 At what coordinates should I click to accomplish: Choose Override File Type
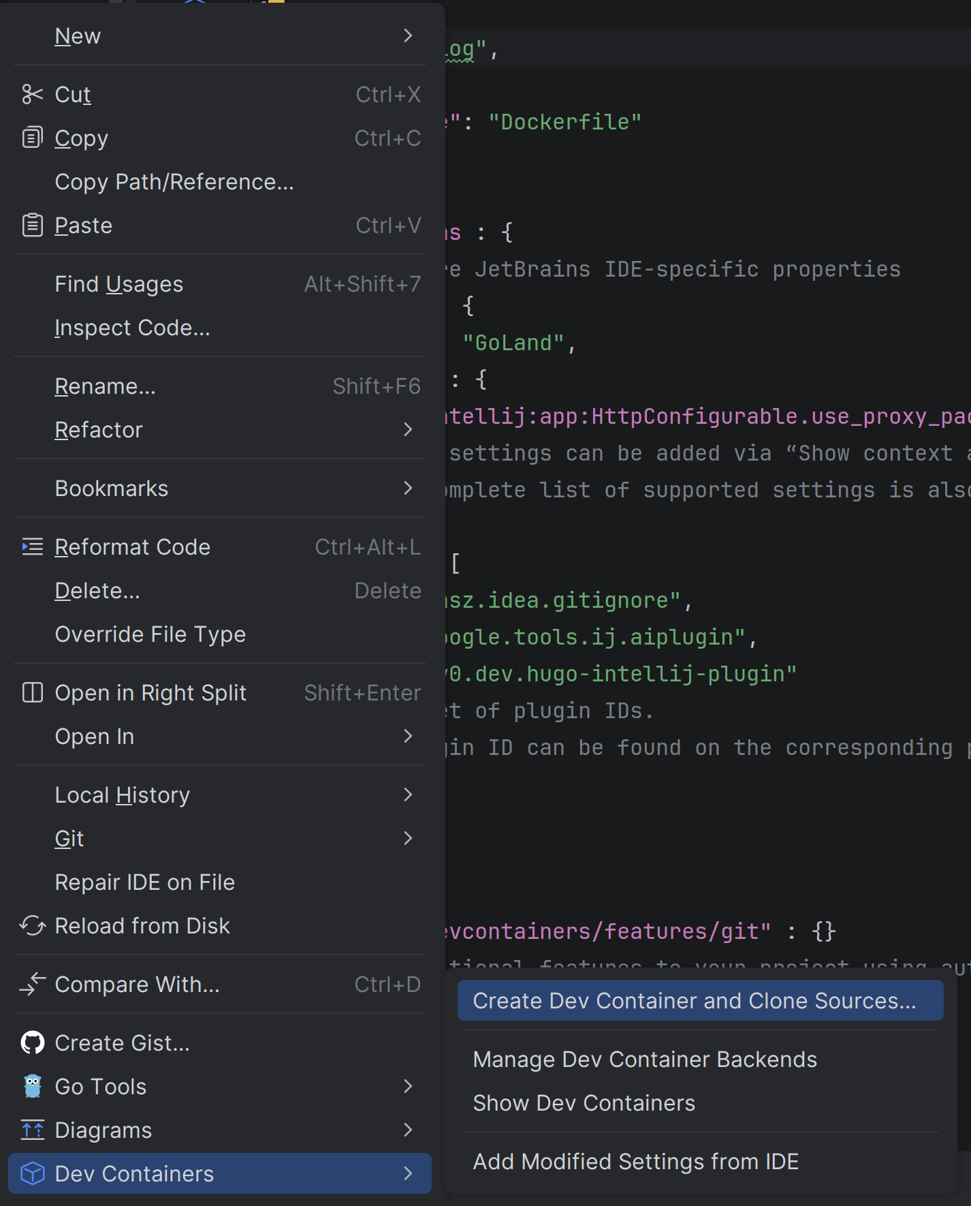pos(220,634)
